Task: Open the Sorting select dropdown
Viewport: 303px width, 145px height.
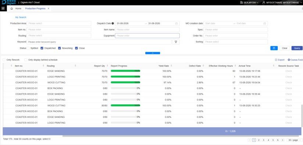Action: pyautogui.click(x=236, y=42)
